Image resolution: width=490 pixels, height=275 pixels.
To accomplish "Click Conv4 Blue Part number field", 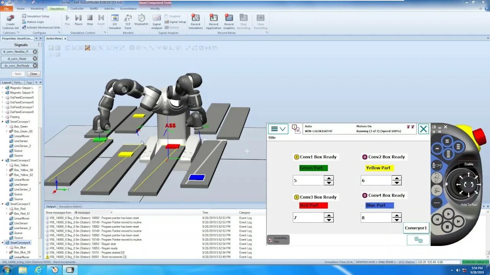I will click(376, 218).
